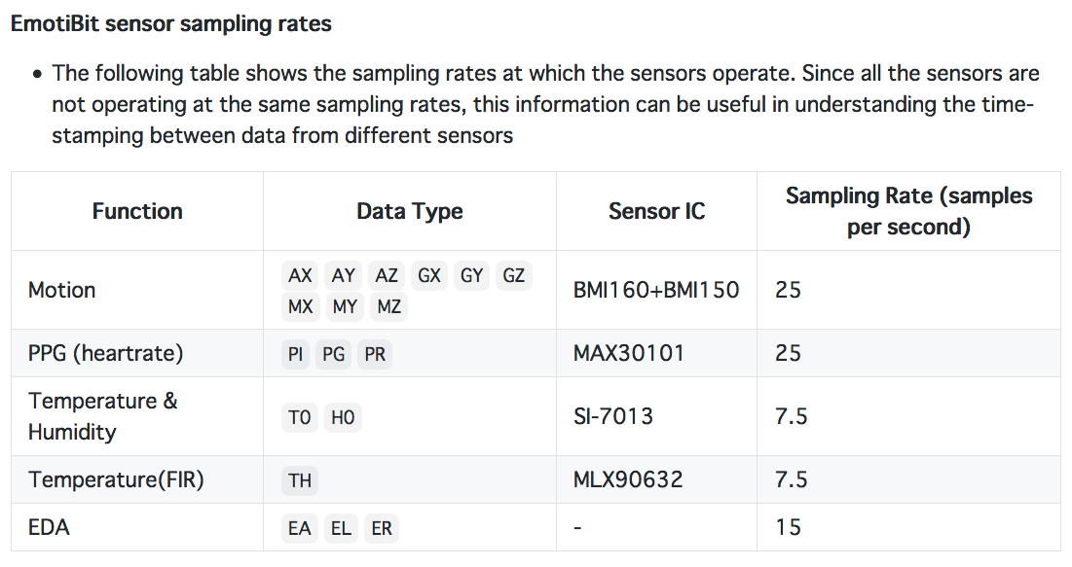Select the GZ code tag
The height and width of the screenshot is (567, 1072).
(513, 275)
